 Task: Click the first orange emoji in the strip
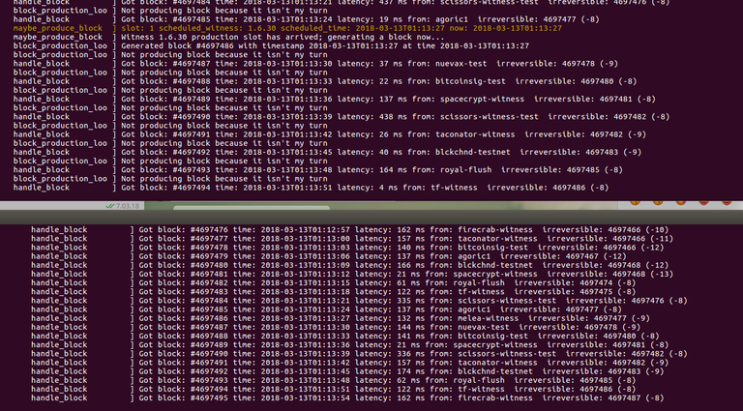pyautogui.click(x=635, y=202)
